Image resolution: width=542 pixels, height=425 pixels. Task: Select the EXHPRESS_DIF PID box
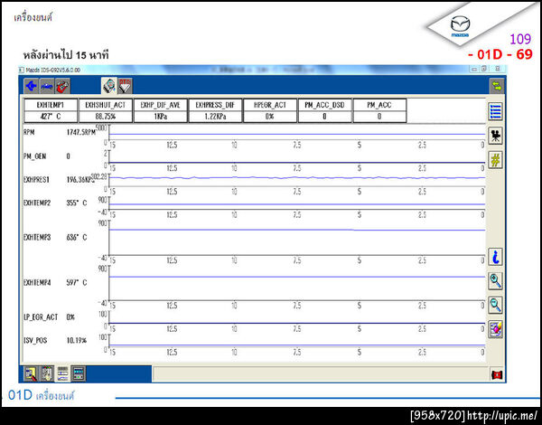pyautogui.click(x=215, y=110)
